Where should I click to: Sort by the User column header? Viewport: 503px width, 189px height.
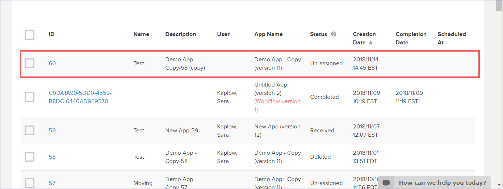pyautogui.click(x=223, y=34)
